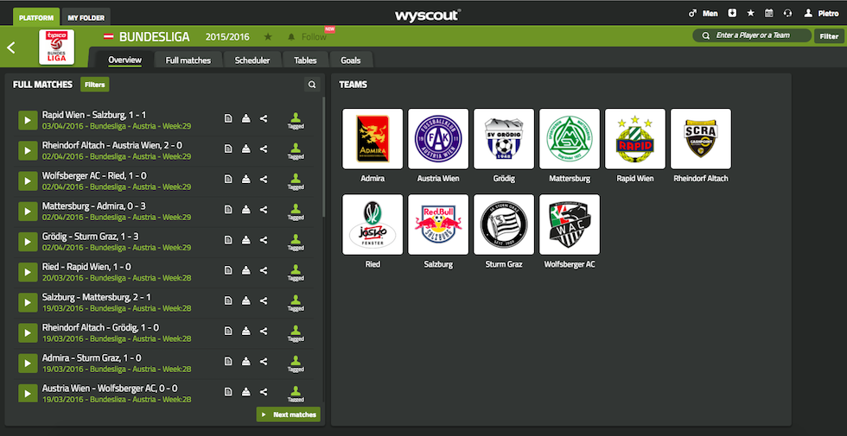This screenshot has width=847, height=436.
Task: Open the Scheduler tab
Action: click(252, 60)
